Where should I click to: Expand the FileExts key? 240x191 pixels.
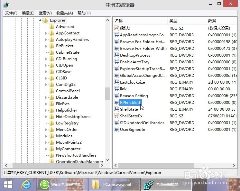click(46, 104)
